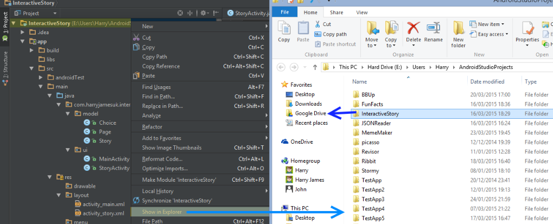This screenshot has width=553, height=224.
Task: Click the MainActivity class icon in ui package
Action: point(87,159)
